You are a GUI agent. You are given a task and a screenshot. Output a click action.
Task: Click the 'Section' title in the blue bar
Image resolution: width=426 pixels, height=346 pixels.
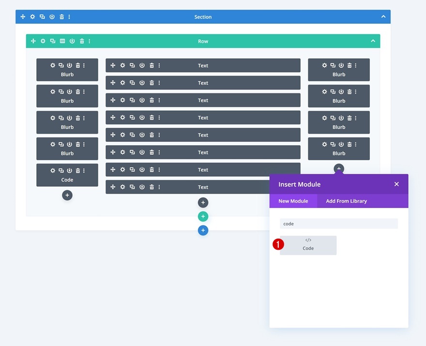203,17
